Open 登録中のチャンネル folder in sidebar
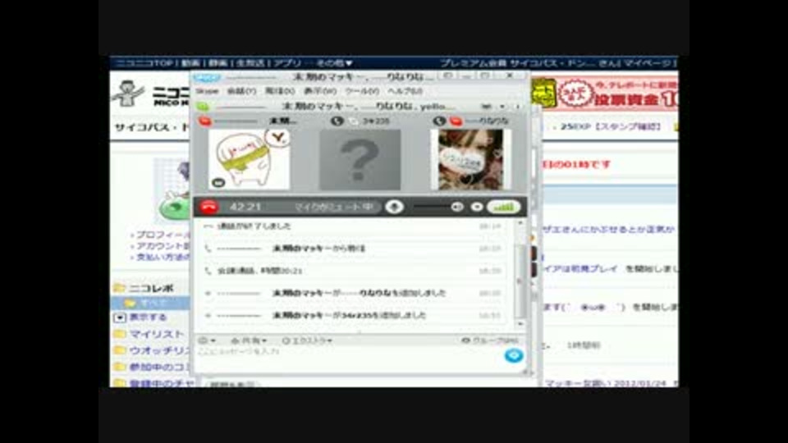Viewport: 788px width, 443px height. point(160,383)
